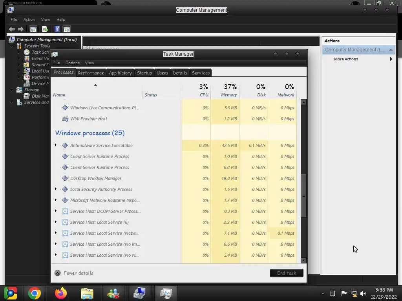The height and width of the screenshot is (301, 402).
Task: Open the Startup tab
Action: (144, 73)
